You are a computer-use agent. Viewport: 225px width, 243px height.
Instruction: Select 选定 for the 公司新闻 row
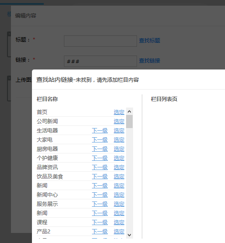click(119, 121)
